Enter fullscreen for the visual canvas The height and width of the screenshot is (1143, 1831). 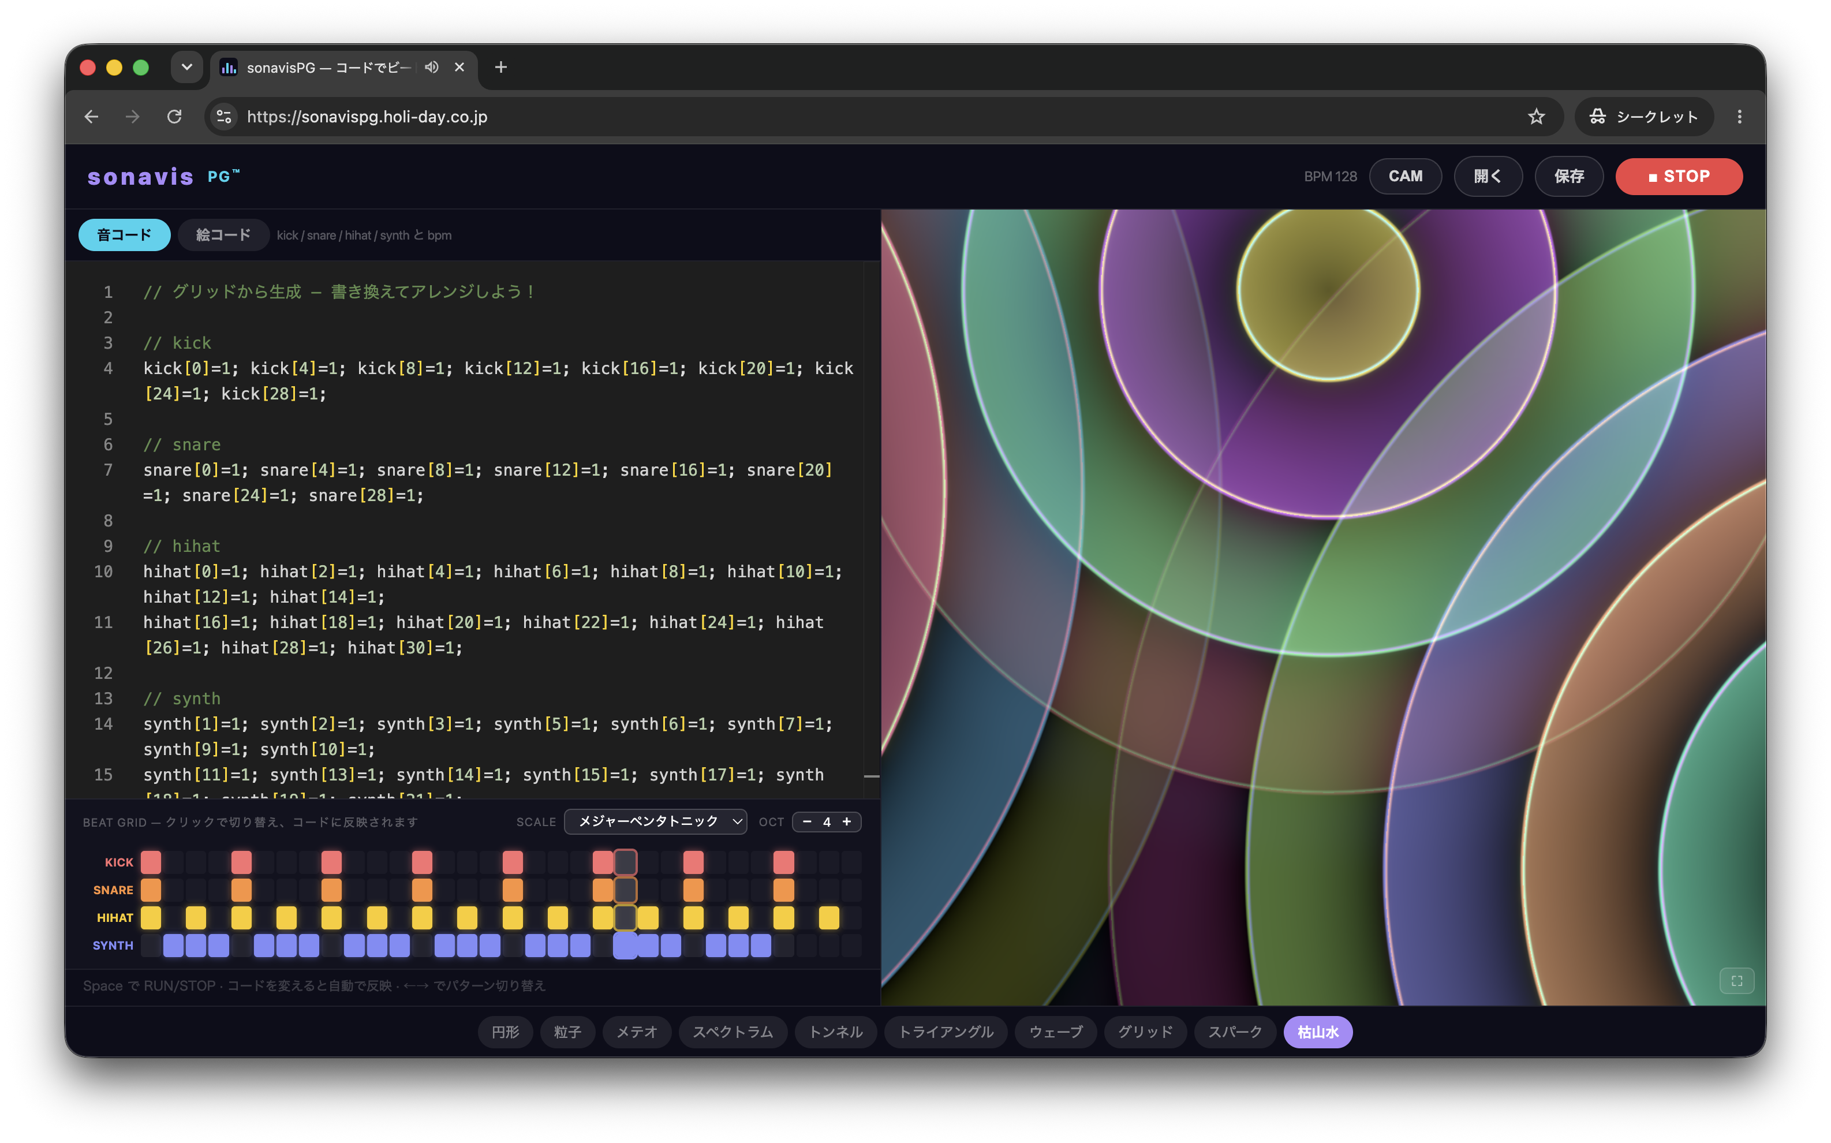click(1736, 980)
